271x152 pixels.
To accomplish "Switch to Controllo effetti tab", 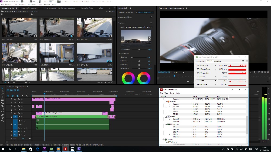I will [x=87, y=8].
